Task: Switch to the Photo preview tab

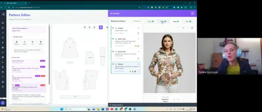Action: pyautogui.click(x=163, y=21)
